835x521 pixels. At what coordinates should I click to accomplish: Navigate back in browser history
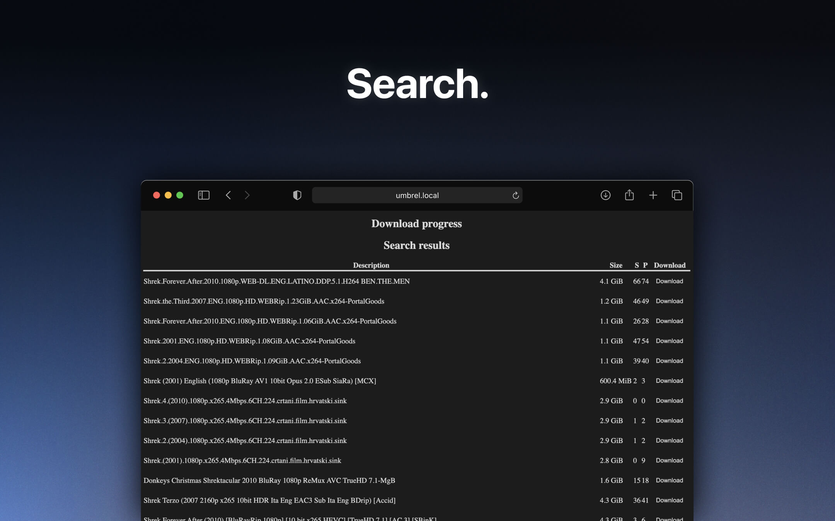228,195
